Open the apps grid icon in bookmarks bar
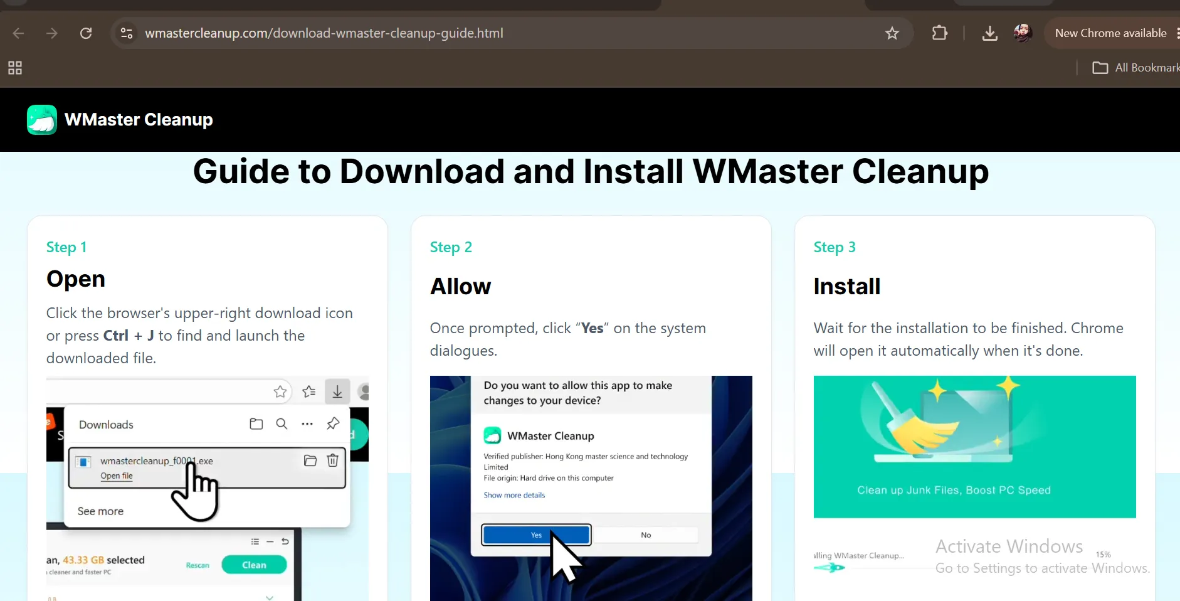1180x601 pixels. pos(15,68)
